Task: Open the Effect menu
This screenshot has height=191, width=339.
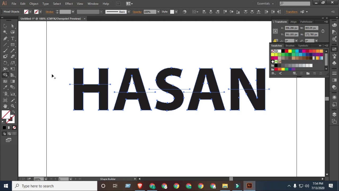Action: click(x=69, y=3)
